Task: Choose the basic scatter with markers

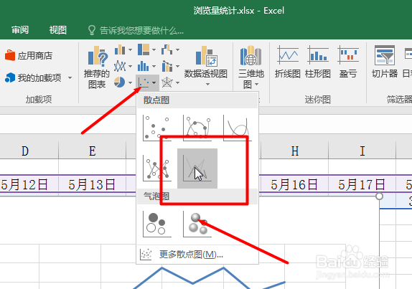Action: coord(157,128)
